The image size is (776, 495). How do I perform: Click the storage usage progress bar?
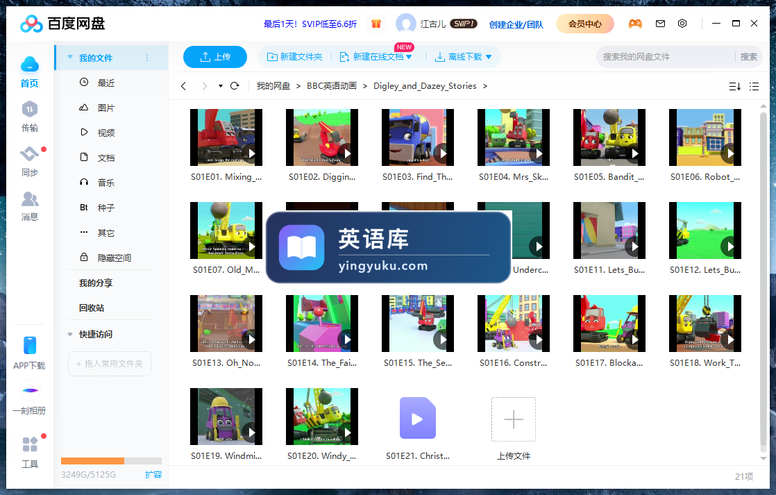111,461
